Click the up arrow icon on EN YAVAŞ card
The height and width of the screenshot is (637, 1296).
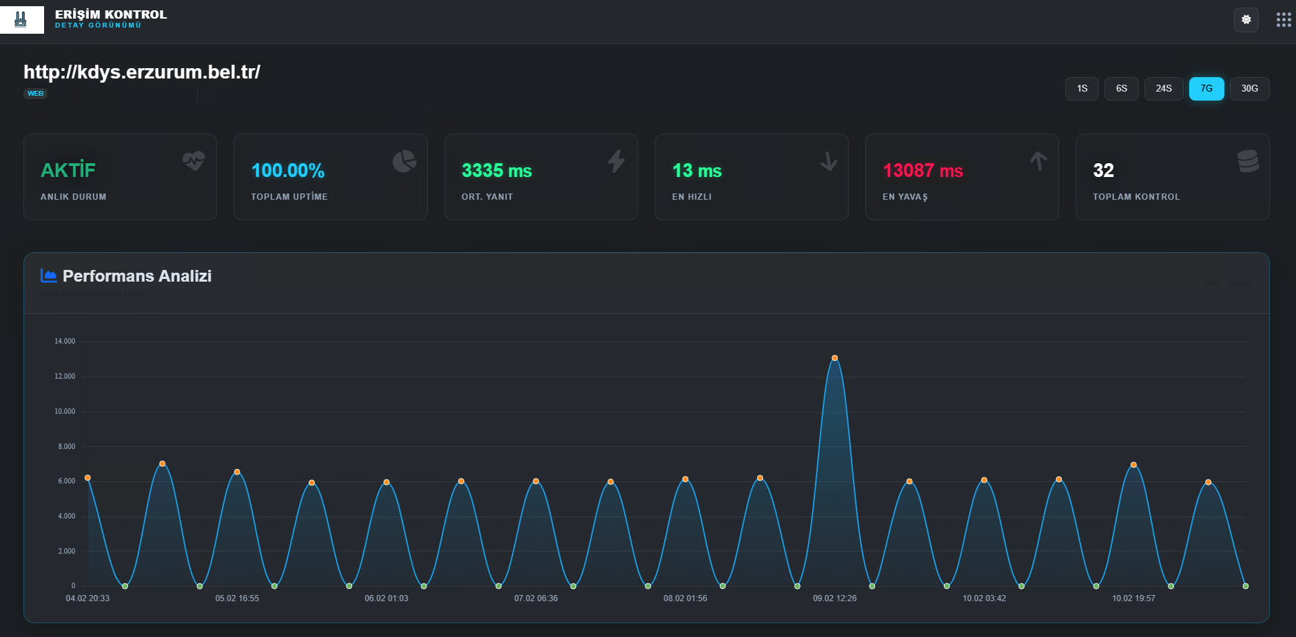[1038, 161]
